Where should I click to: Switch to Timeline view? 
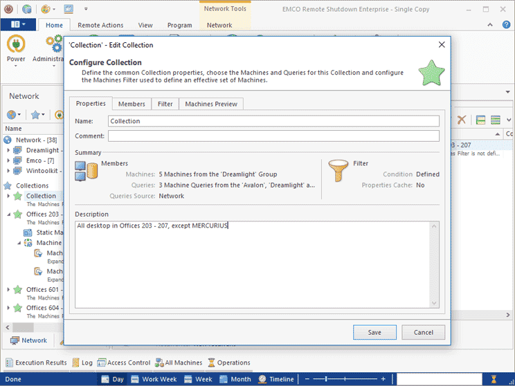(x=276, y=379)
